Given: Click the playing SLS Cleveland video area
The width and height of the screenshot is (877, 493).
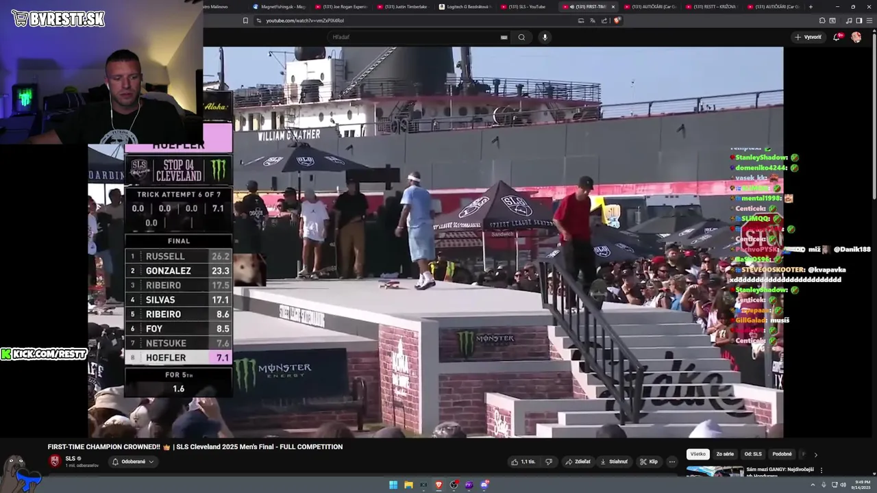Looking at the screenshot, I should click(435, 242).
